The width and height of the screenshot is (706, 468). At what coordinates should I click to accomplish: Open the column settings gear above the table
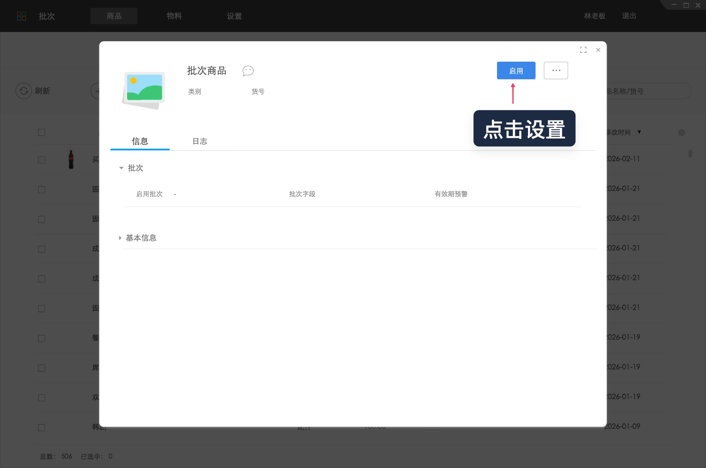tap(681, 132)
